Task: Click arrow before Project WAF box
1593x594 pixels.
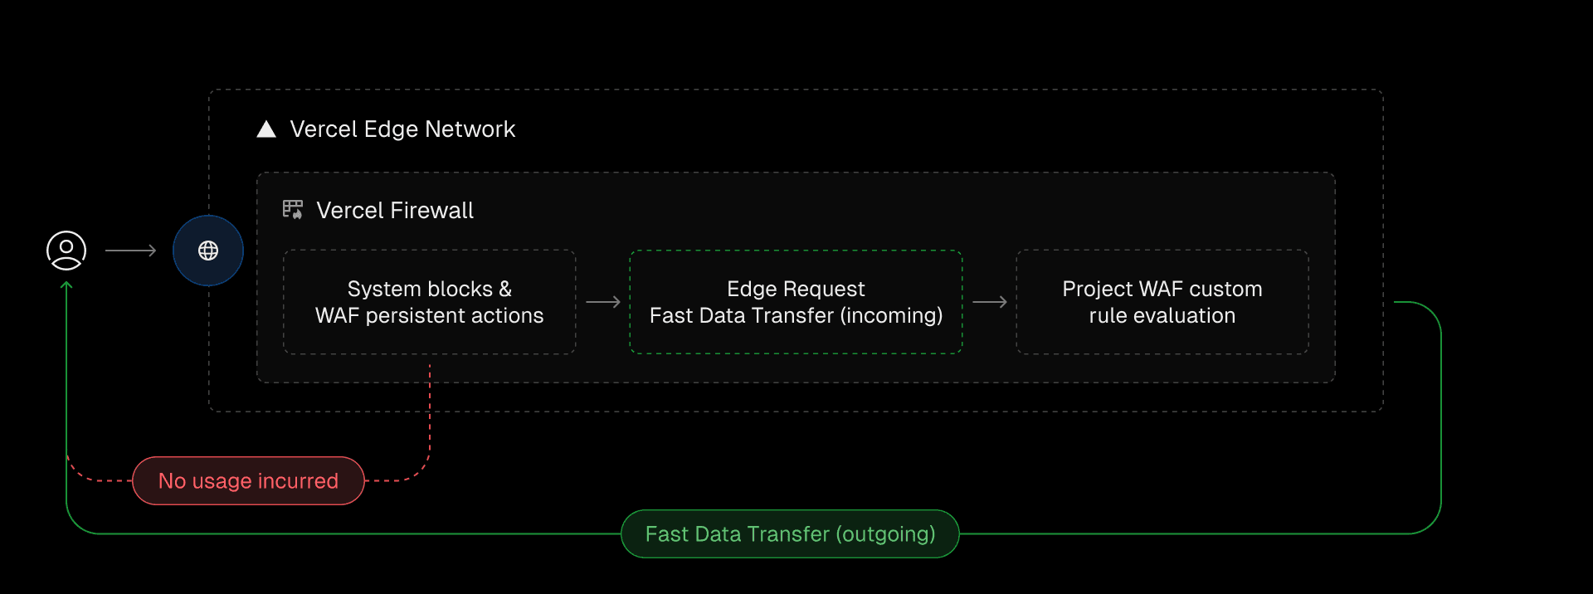Action: (990, 302)
